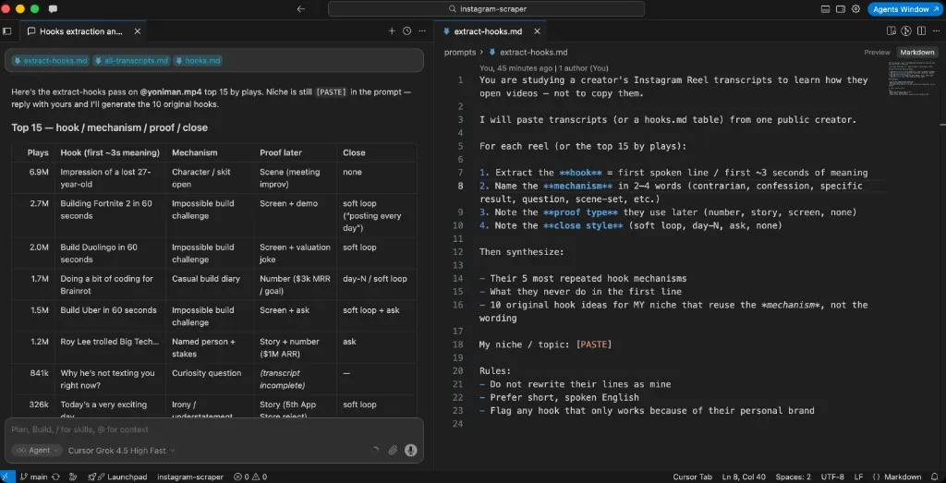The height and width of the screenshot is (483, 946).
Task: Click the prompts breadcrumb folder
Action: tap(460, 53)
